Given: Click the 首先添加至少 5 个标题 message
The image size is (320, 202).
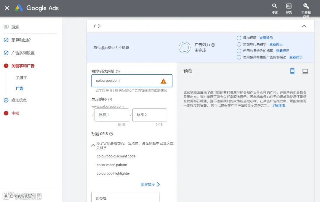Looking at the screenshot, I should point(111,48).
